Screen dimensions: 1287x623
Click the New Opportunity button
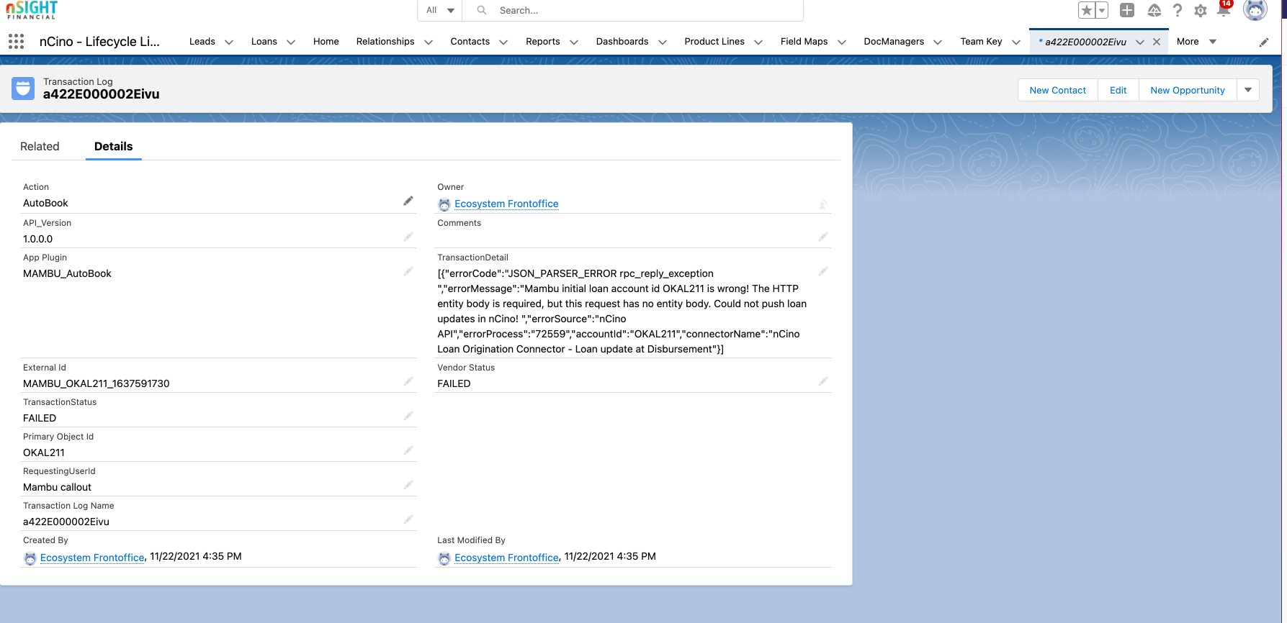coord(1188,90)
